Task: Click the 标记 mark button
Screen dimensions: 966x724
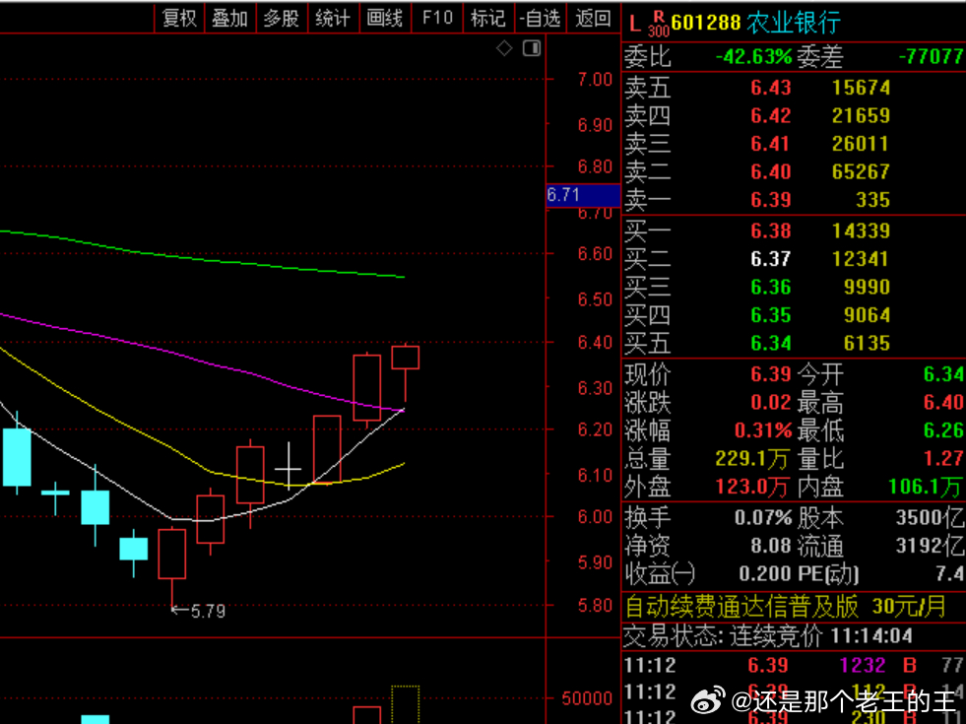Action: (488, 18)
